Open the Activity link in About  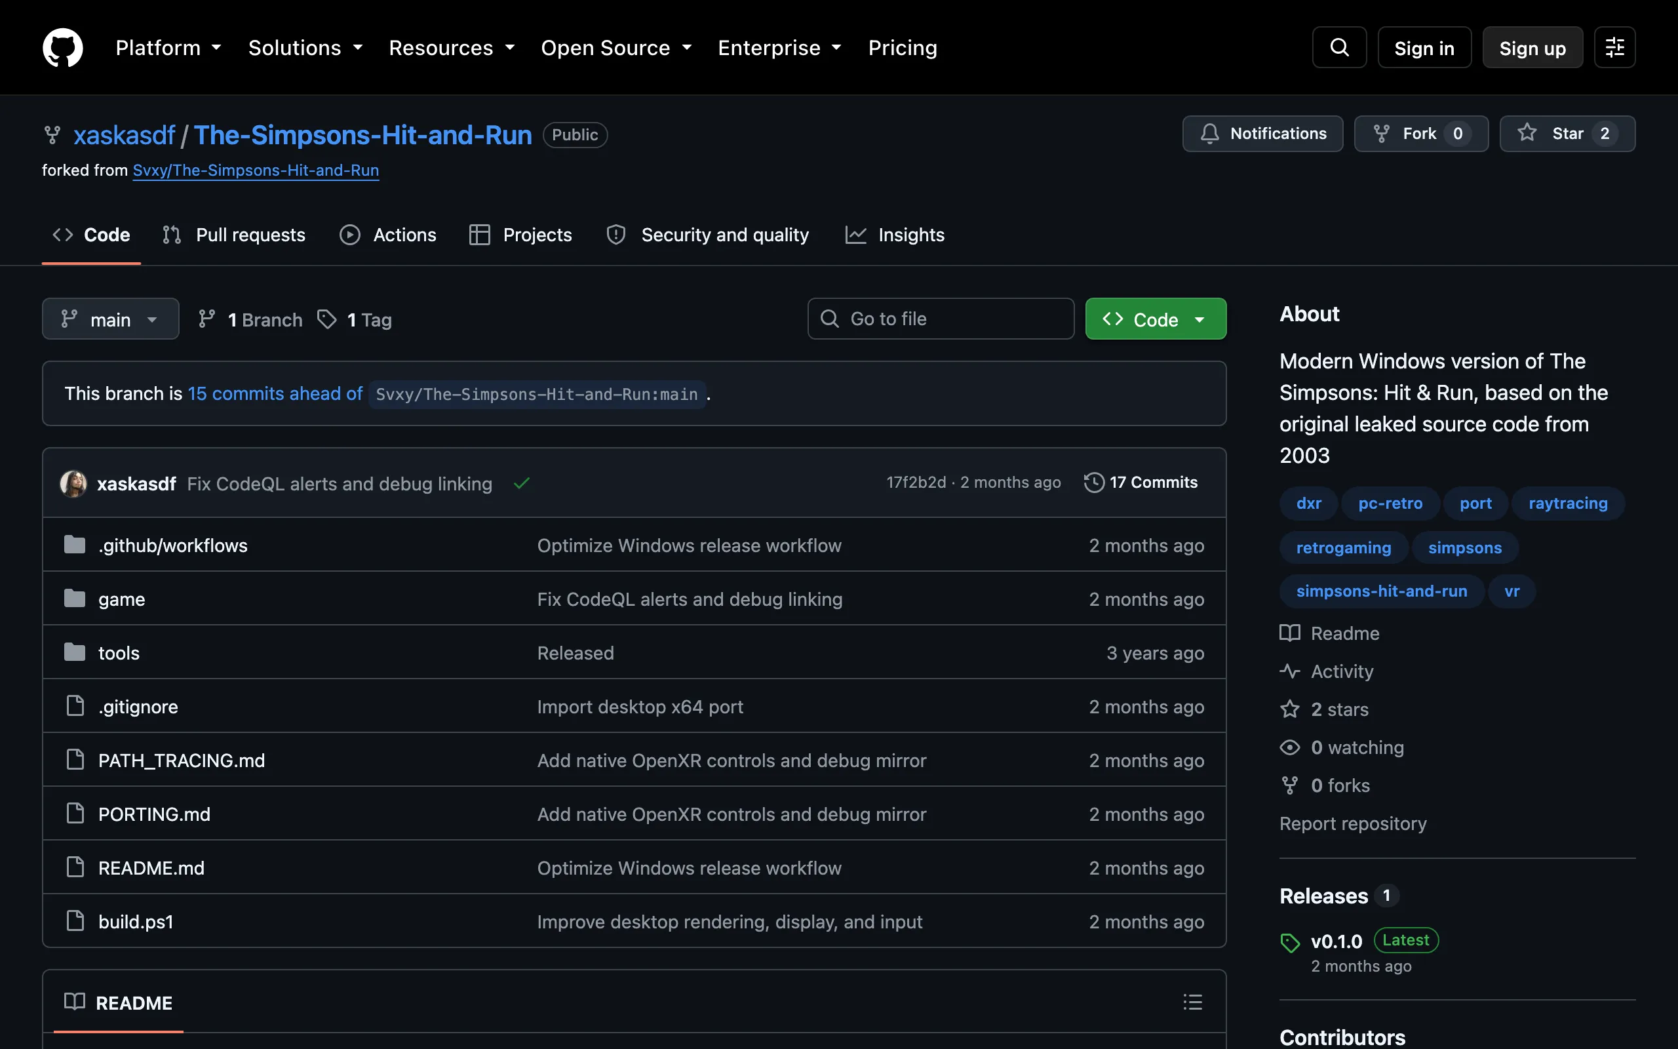(x=1327, y=671)
